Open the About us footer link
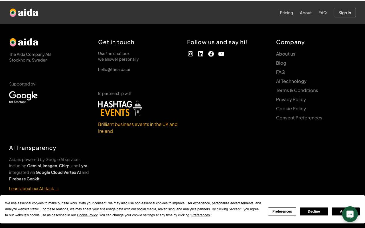This screenshot has width=365, height=228. (285, 54)
